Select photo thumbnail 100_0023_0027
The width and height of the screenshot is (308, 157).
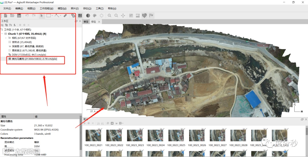[217, 135]
